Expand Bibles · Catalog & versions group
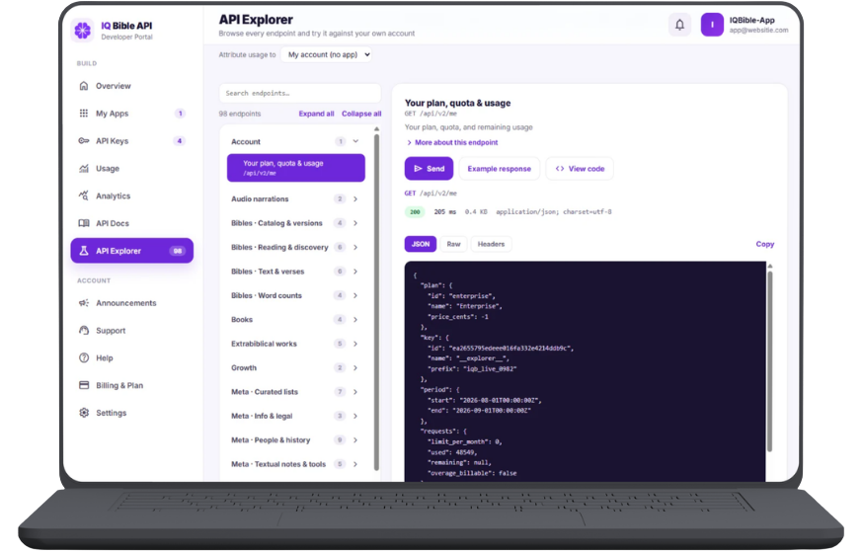 pos(355,223)
